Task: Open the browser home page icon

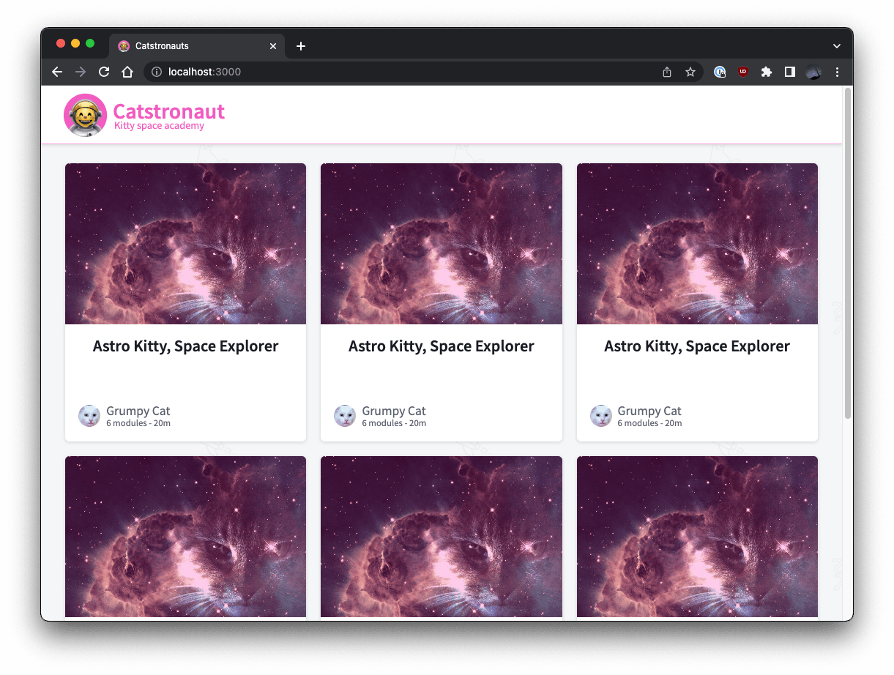Action: pos(127,72)
